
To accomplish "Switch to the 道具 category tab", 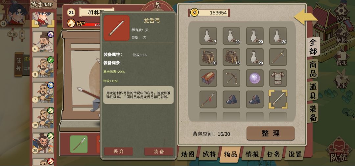I will (314, 91).
